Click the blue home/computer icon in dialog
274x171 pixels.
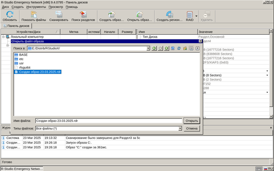point(173,48)
